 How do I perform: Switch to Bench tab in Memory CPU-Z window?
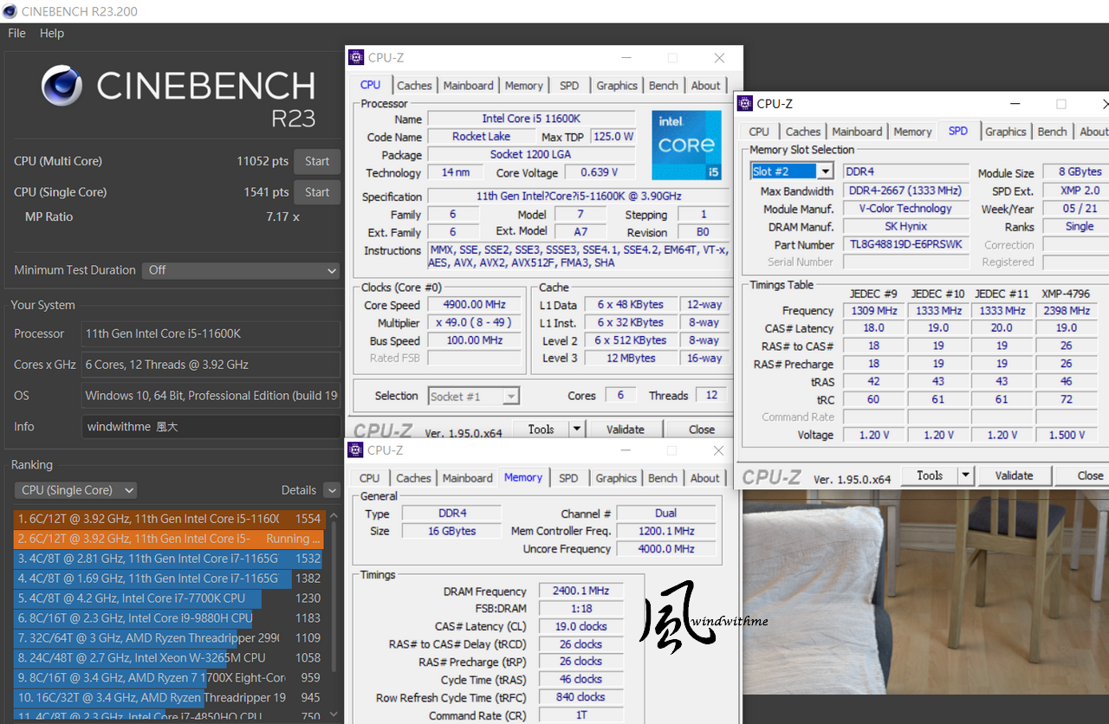tap(663, 478)
